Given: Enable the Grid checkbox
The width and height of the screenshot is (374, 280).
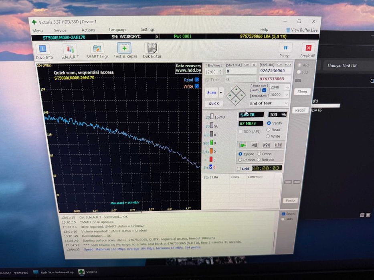Looking at the screenshot, I should pos(239,168).
